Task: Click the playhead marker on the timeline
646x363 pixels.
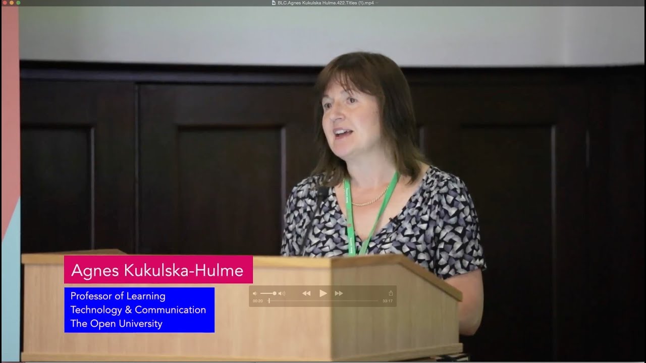Action: [x=269, y=301]
